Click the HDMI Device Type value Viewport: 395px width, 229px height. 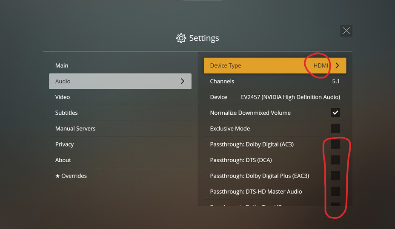[321, 65]
